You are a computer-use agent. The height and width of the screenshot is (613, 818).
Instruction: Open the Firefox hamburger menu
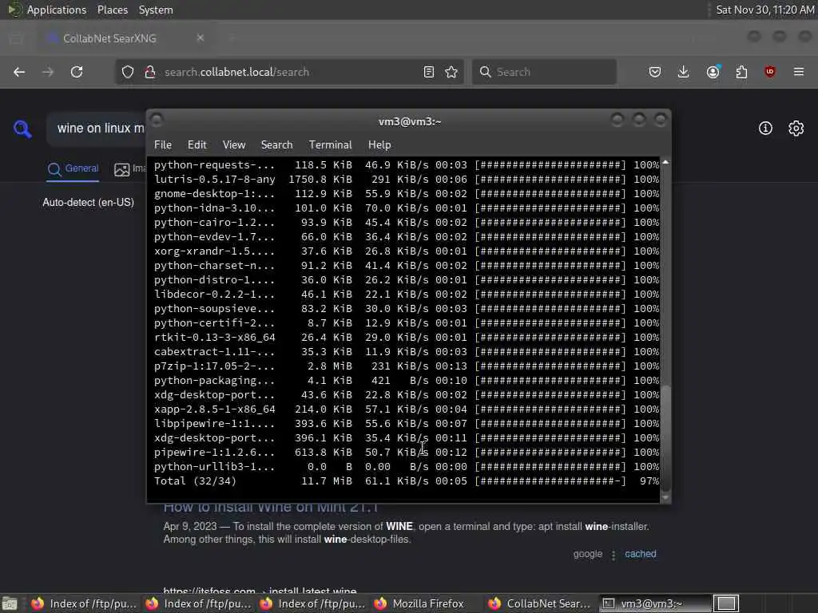[799, 72]
